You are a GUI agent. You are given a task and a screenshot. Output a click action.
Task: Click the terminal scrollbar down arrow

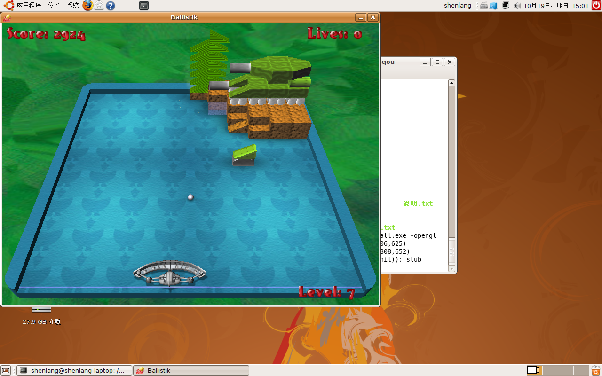[451, 269]
